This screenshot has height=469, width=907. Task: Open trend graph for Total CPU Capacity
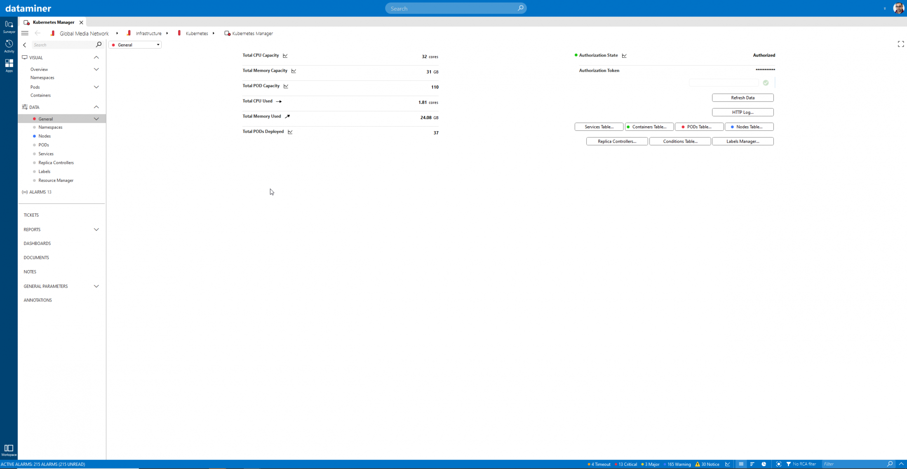point(285,56)
